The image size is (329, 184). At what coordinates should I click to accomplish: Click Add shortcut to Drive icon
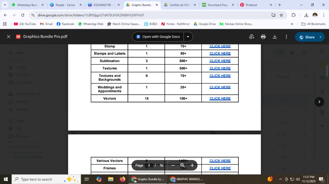pos(252,37)
